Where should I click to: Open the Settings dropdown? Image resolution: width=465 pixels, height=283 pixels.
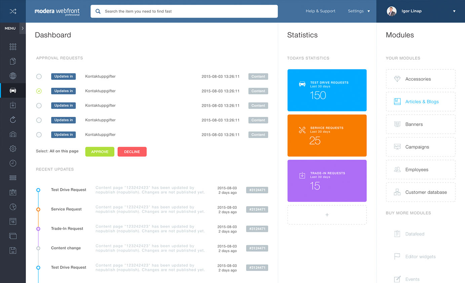(358, 11)
